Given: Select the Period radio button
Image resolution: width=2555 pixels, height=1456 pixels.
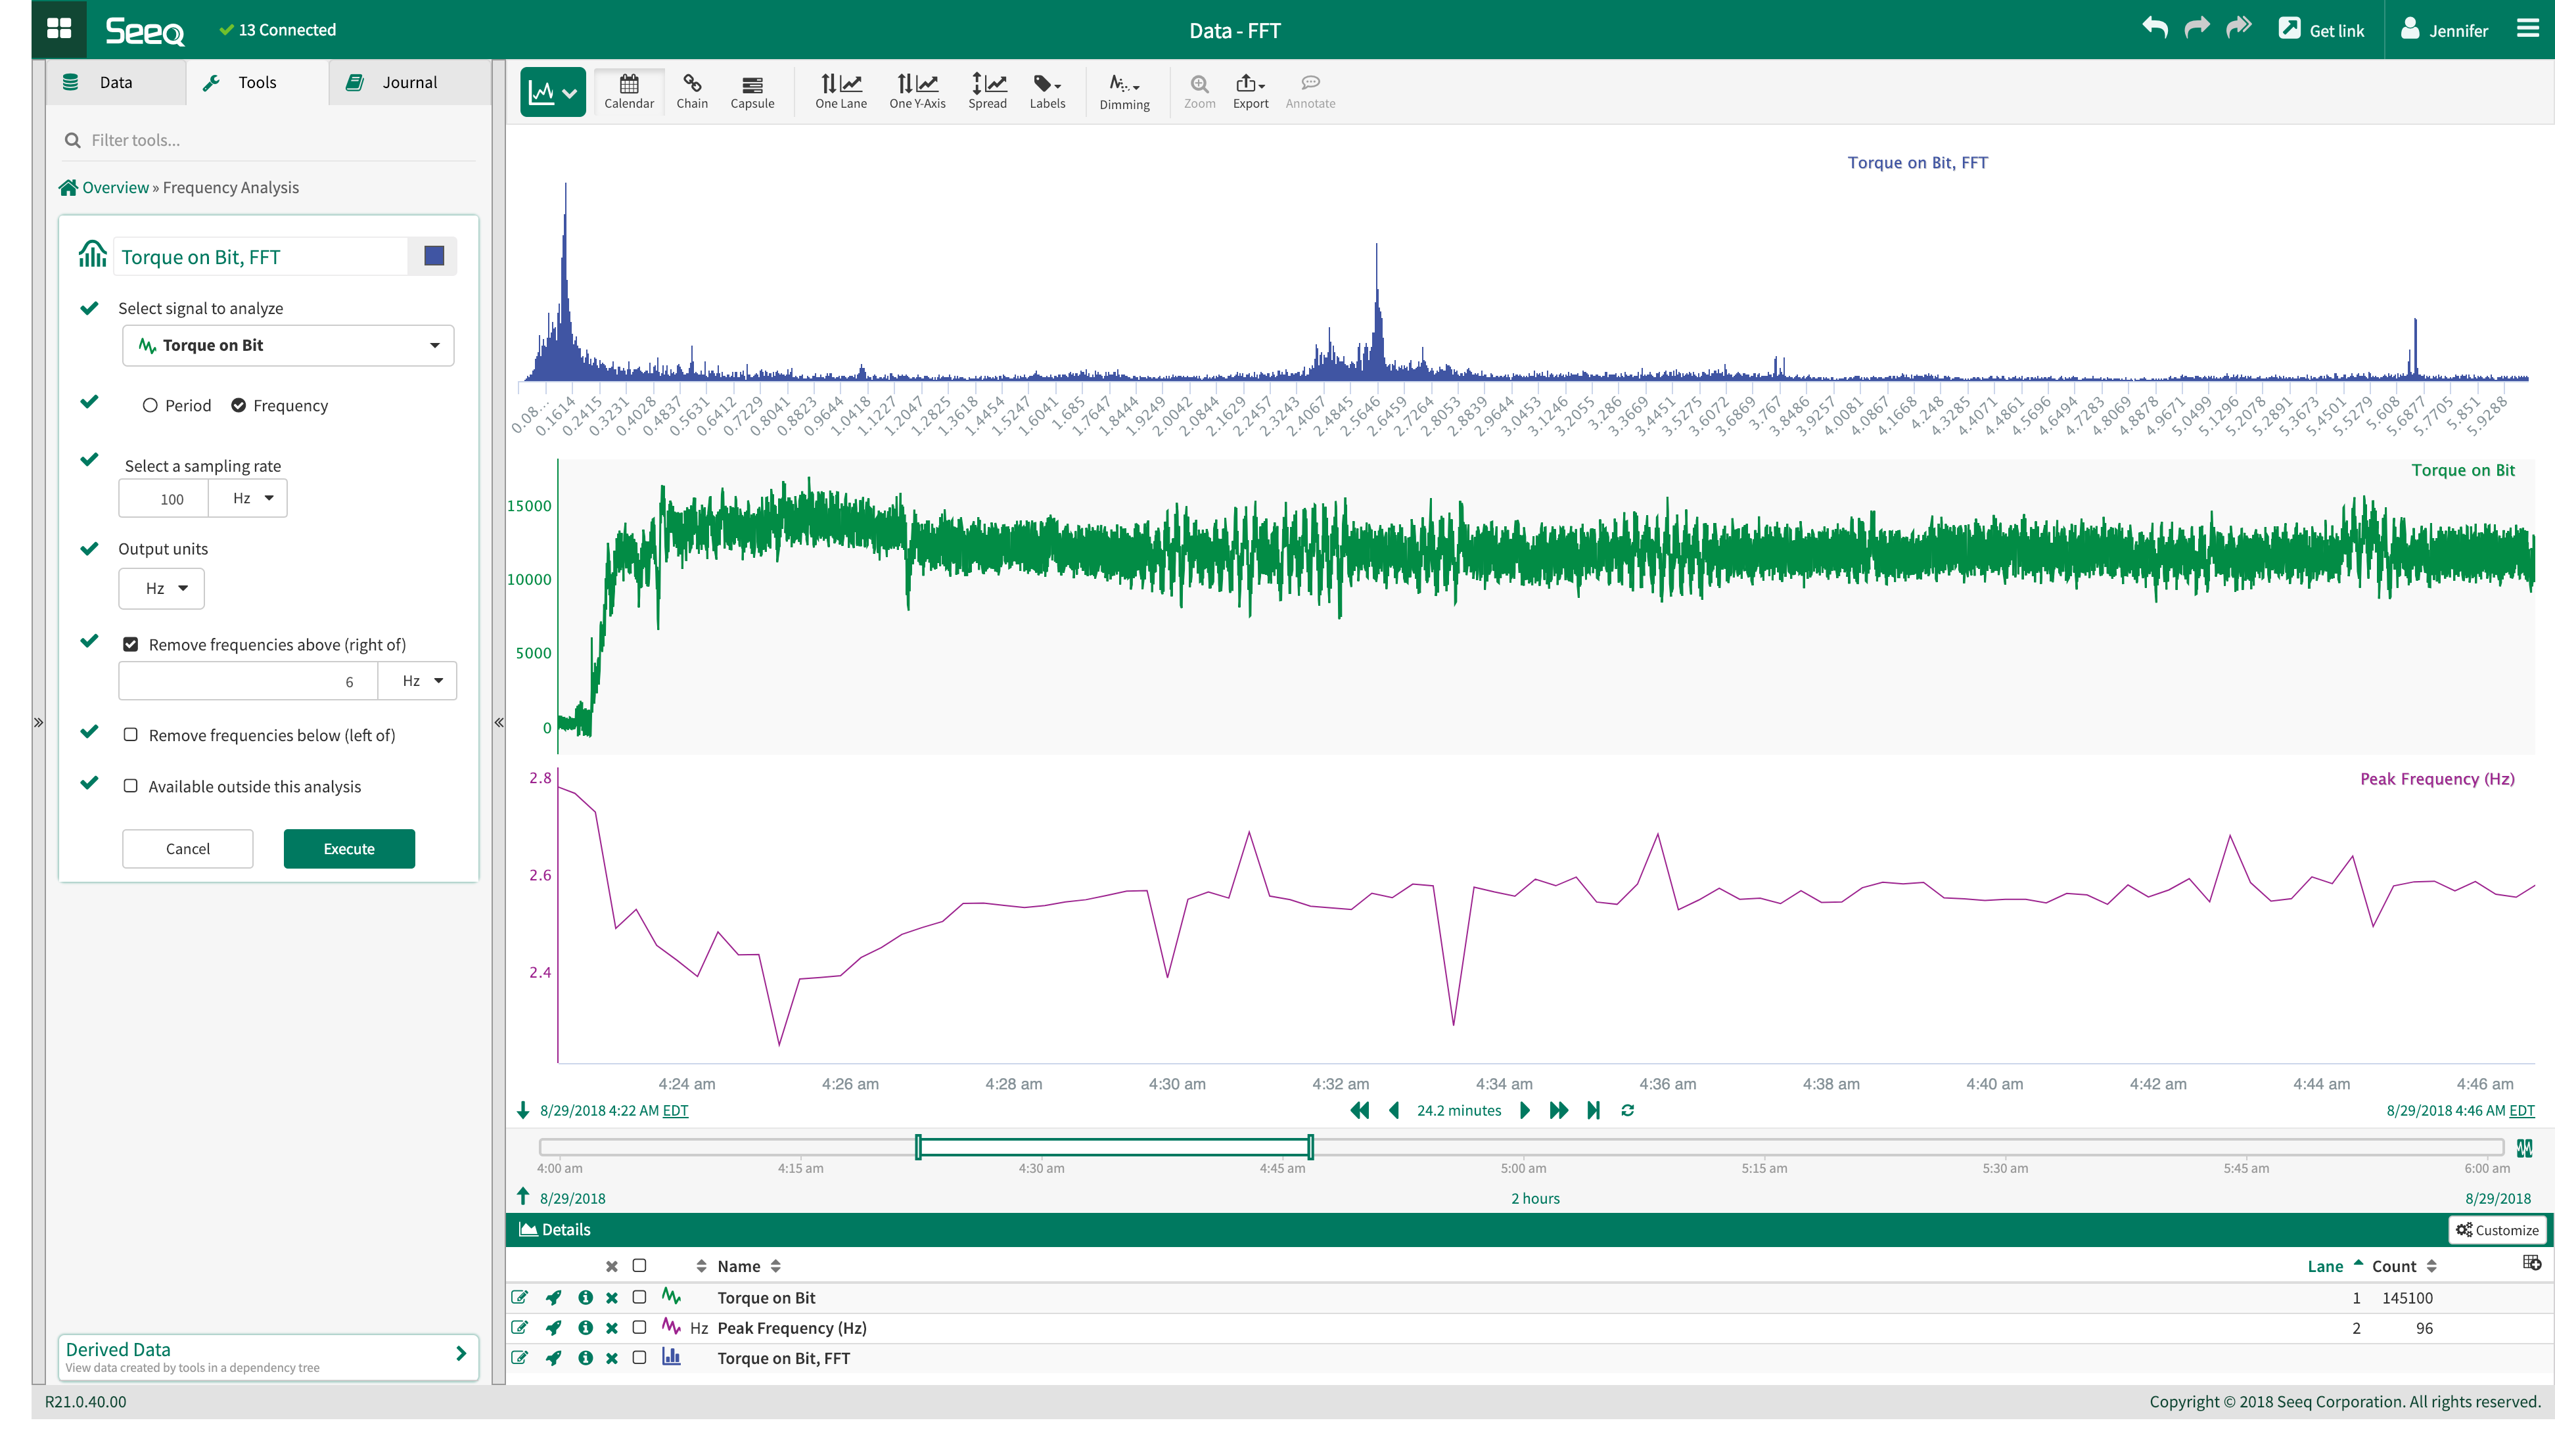Looking at the screenshot, I should click(150, 404).
